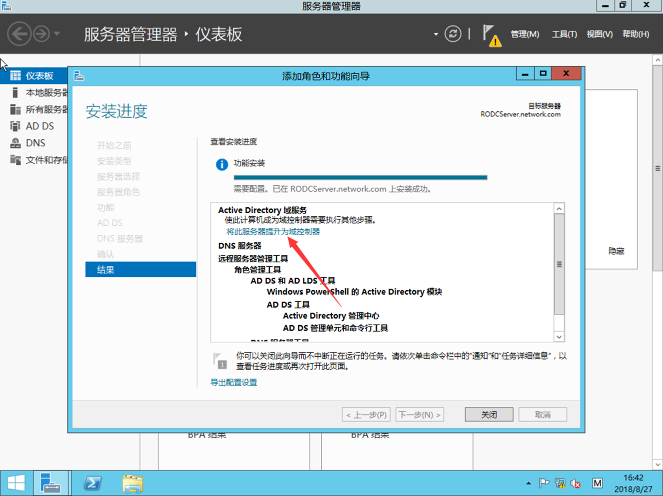This screenshot has width=663, height=496.
Task: Click Server Manager scroll down arrow
Action: (658, 465)
